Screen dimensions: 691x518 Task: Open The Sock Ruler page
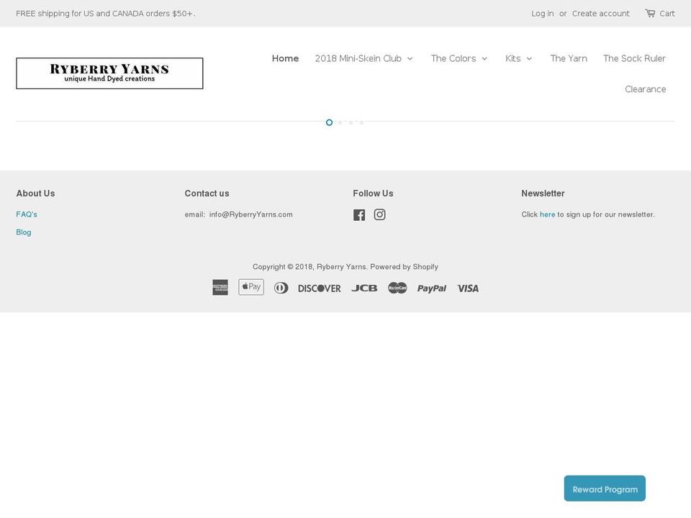(x=634, y=58)
